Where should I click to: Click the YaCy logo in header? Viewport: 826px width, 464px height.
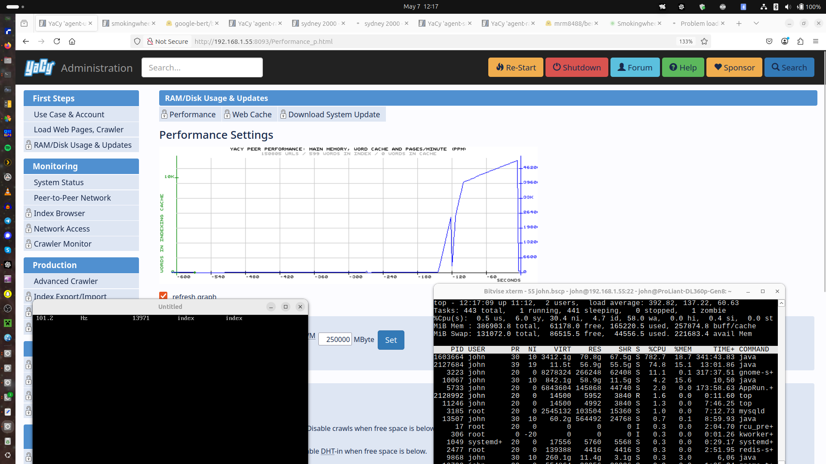tap(40, 67)
